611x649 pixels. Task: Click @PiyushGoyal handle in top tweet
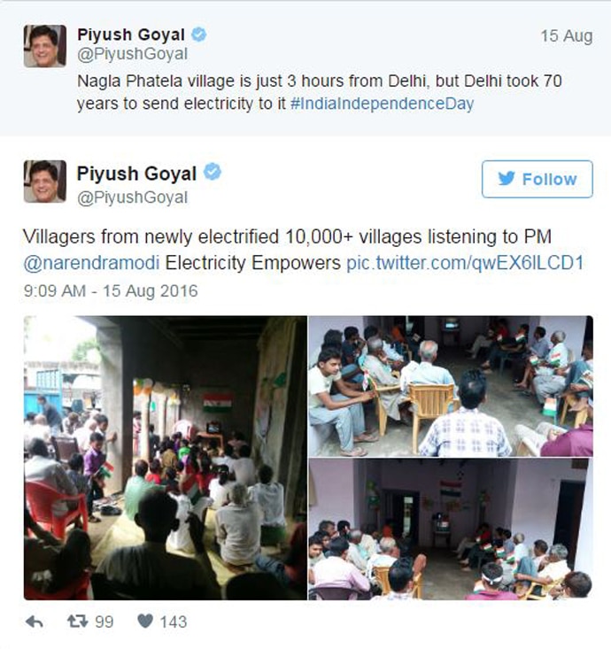[133, 54]
